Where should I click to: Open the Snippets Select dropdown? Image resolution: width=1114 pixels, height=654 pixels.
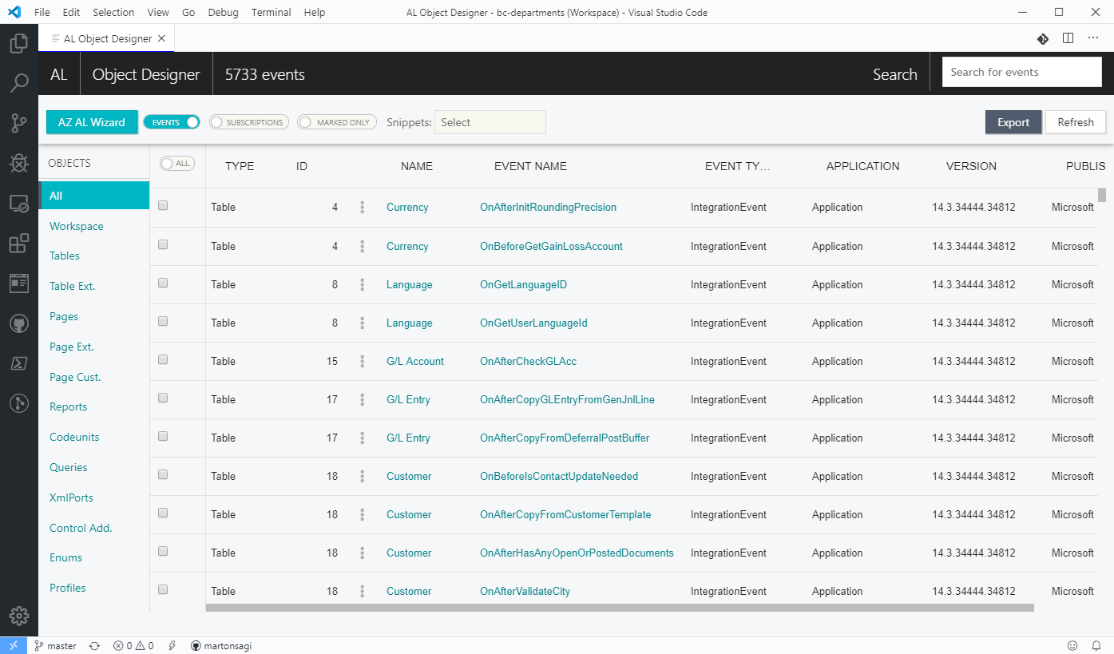coord(490,122)
